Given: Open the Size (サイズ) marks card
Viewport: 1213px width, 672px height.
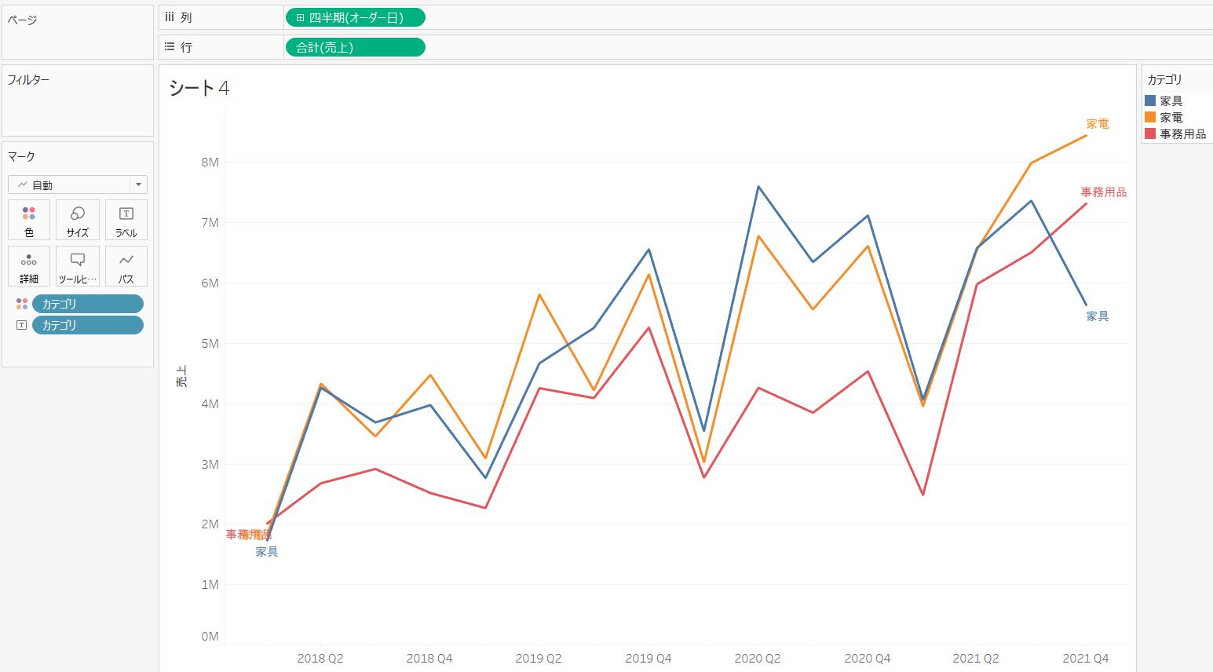Looking at the screenshot, I should pyautogui.click(x=78, y=220).
